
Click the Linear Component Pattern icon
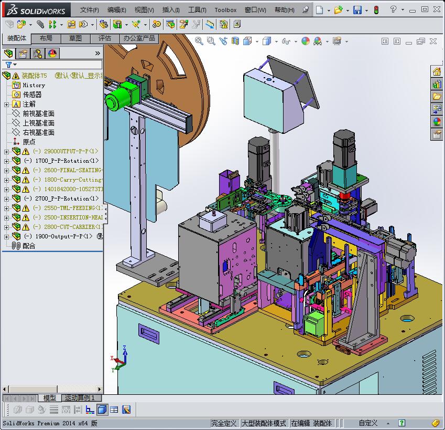(x=52, y=25)
